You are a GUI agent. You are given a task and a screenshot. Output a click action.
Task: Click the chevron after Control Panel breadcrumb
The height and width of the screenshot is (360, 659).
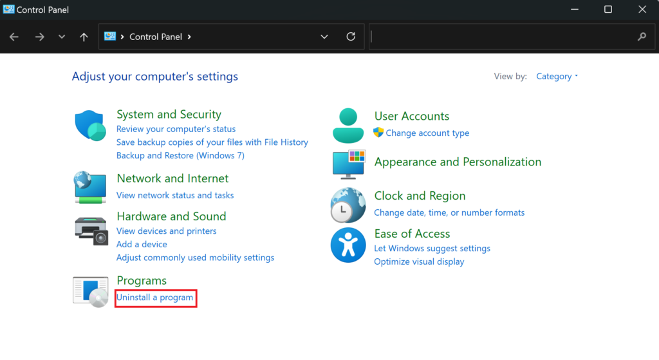pyautogui.click(x=189, y=37)
